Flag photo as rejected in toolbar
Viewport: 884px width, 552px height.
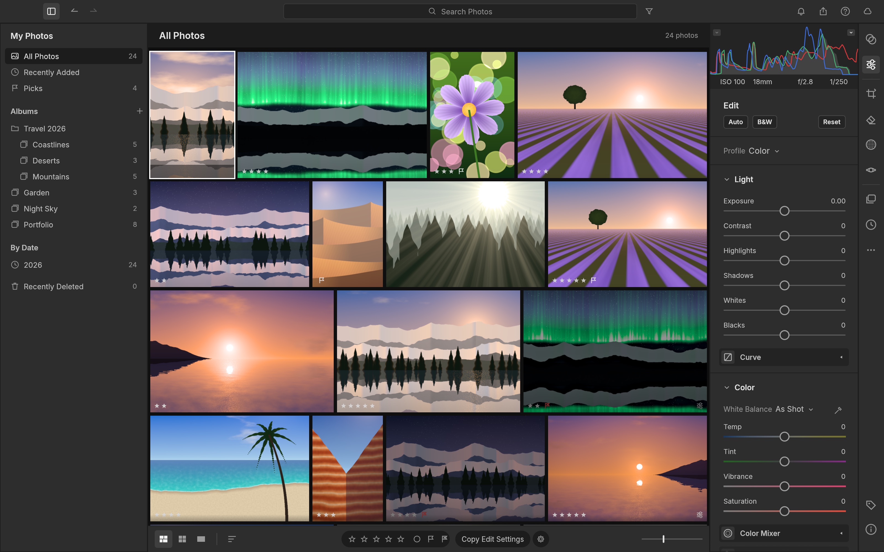pos(444,539)
